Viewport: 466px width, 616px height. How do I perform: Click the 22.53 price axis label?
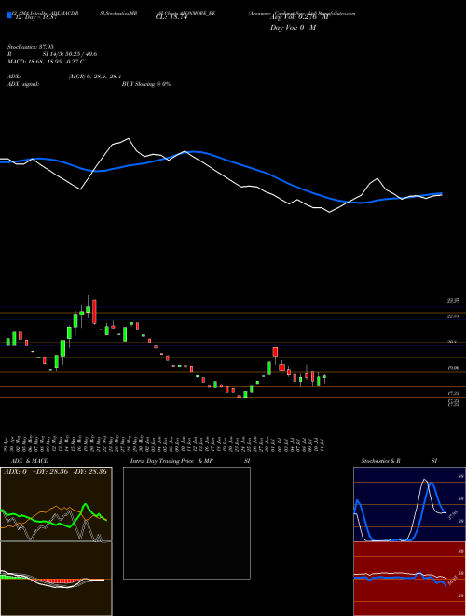(453, 316)
